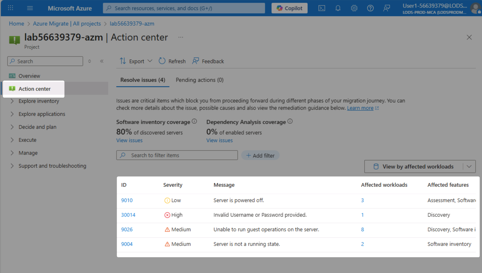This screenshot has width=482, height=273.
Task: Click the project flag icon beside title
Action: 14,40
